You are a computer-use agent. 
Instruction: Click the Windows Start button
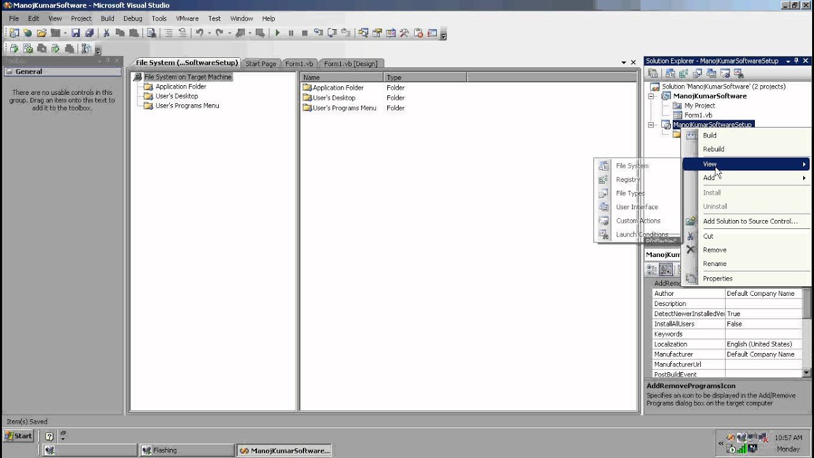point(18,436)
